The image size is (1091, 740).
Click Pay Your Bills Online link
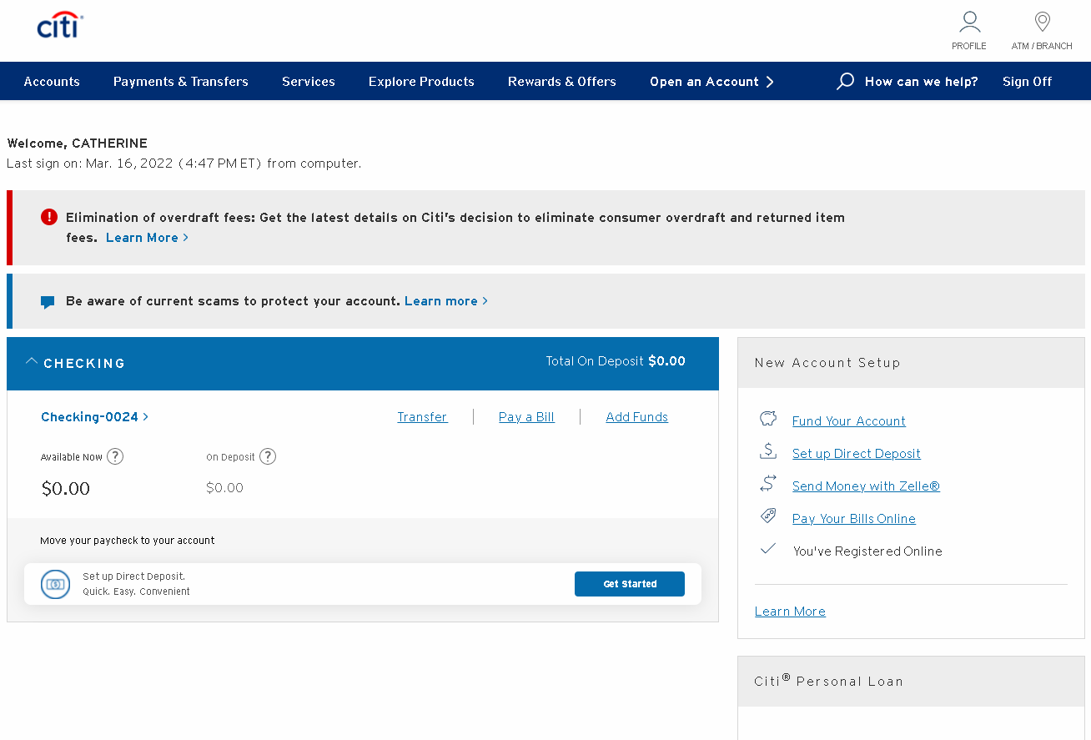(x=853, y=519)
